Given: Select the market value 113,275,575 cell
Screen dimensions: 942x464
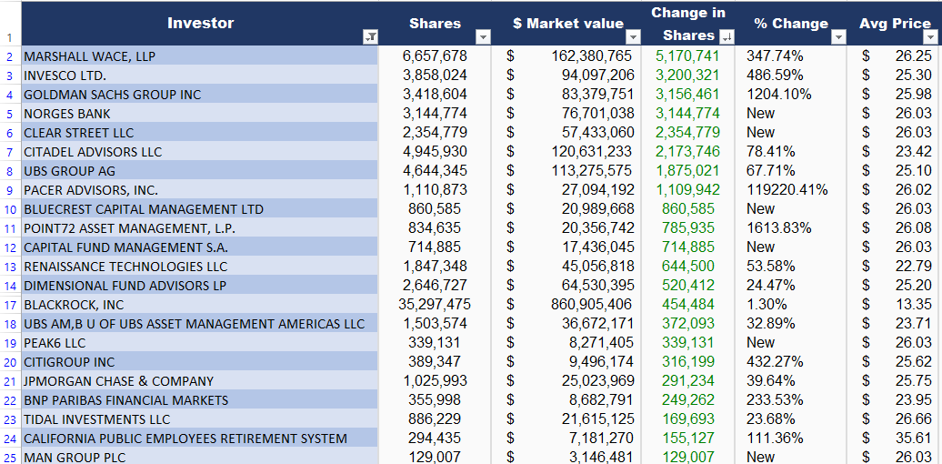Looking at the screenshot, I should click(566, 171).
